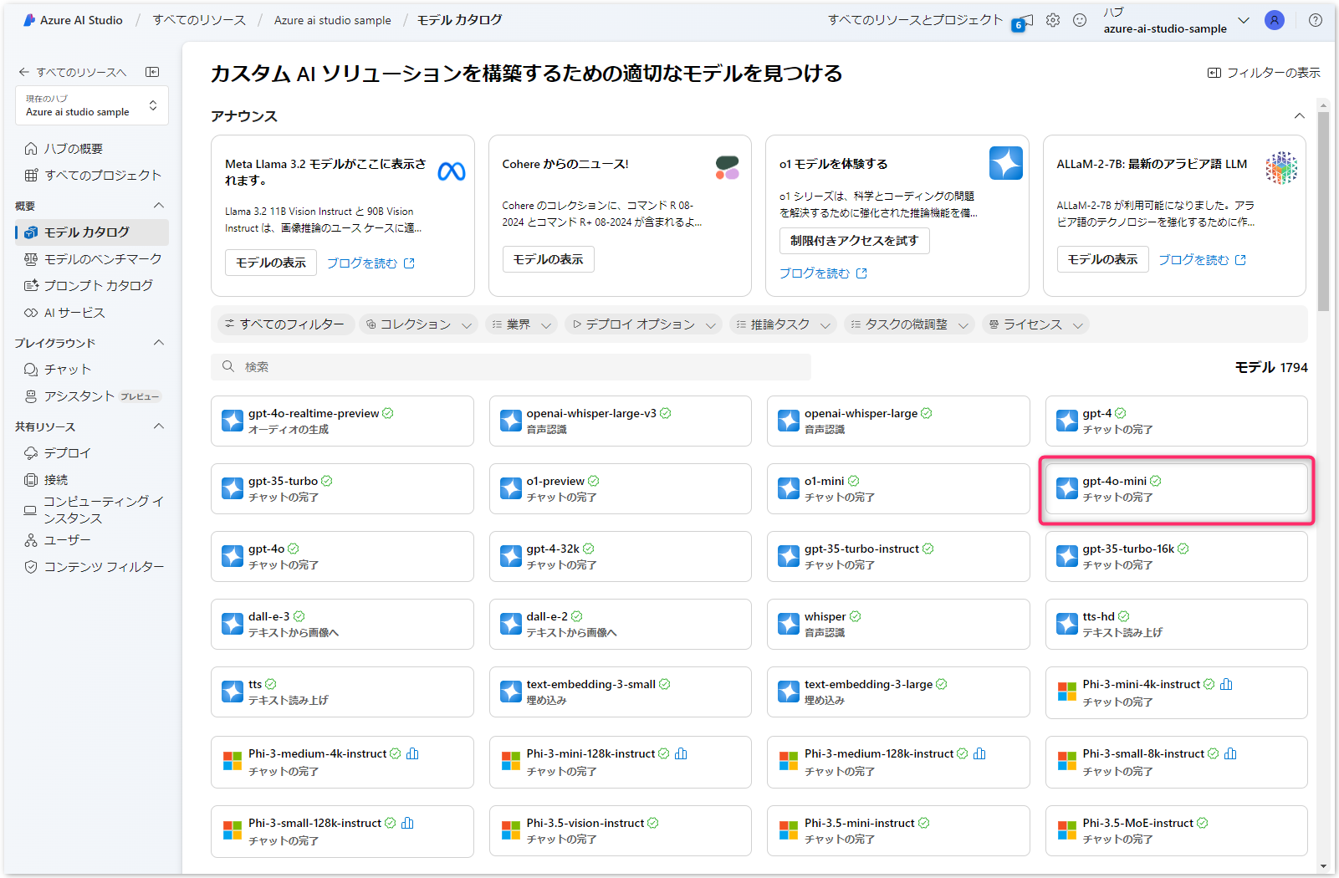
Task: Go to すべてのリソース breadcrumb
Action: tap(199, 20)
